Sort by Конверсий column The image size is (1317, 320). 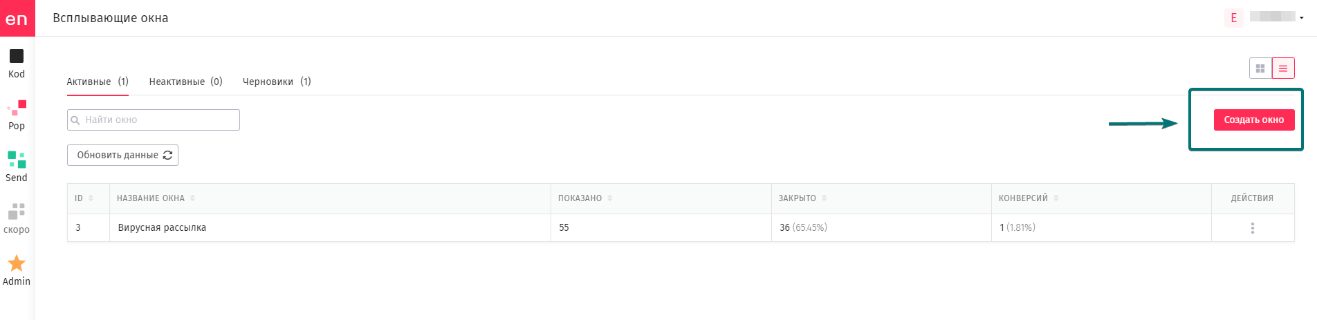(1056, 198)
